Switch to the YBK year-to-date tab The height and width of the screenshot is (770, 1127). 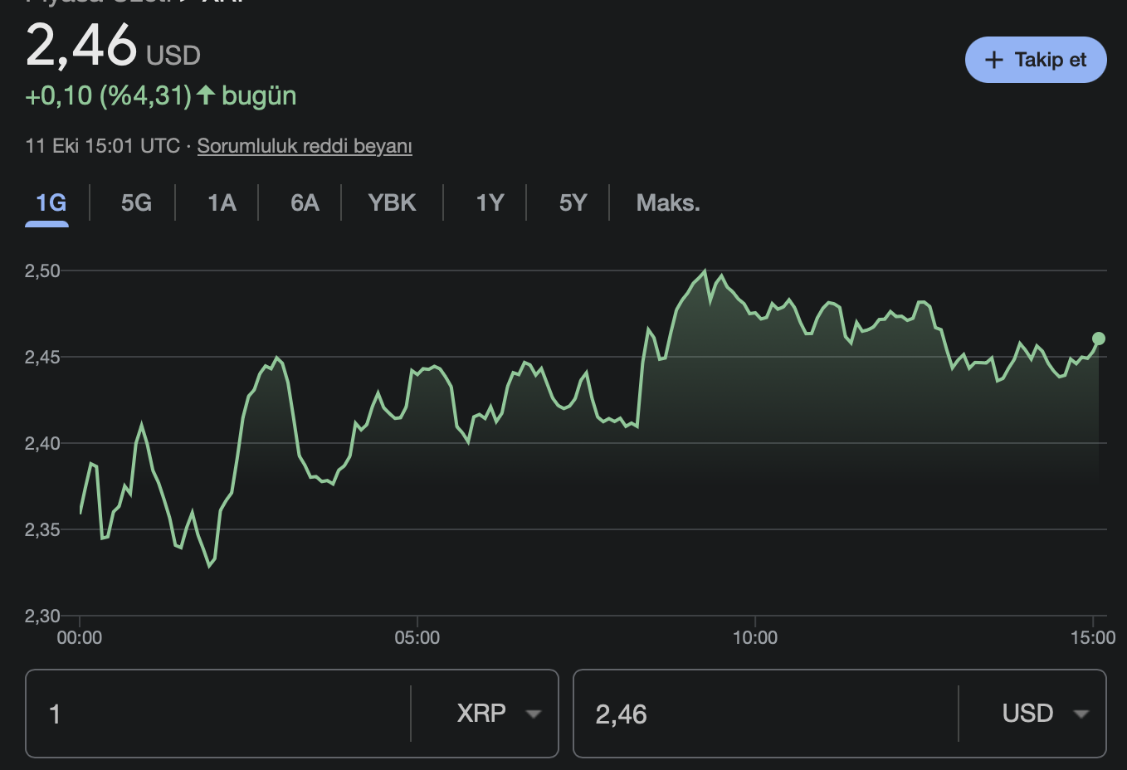[x=392, y=203]
